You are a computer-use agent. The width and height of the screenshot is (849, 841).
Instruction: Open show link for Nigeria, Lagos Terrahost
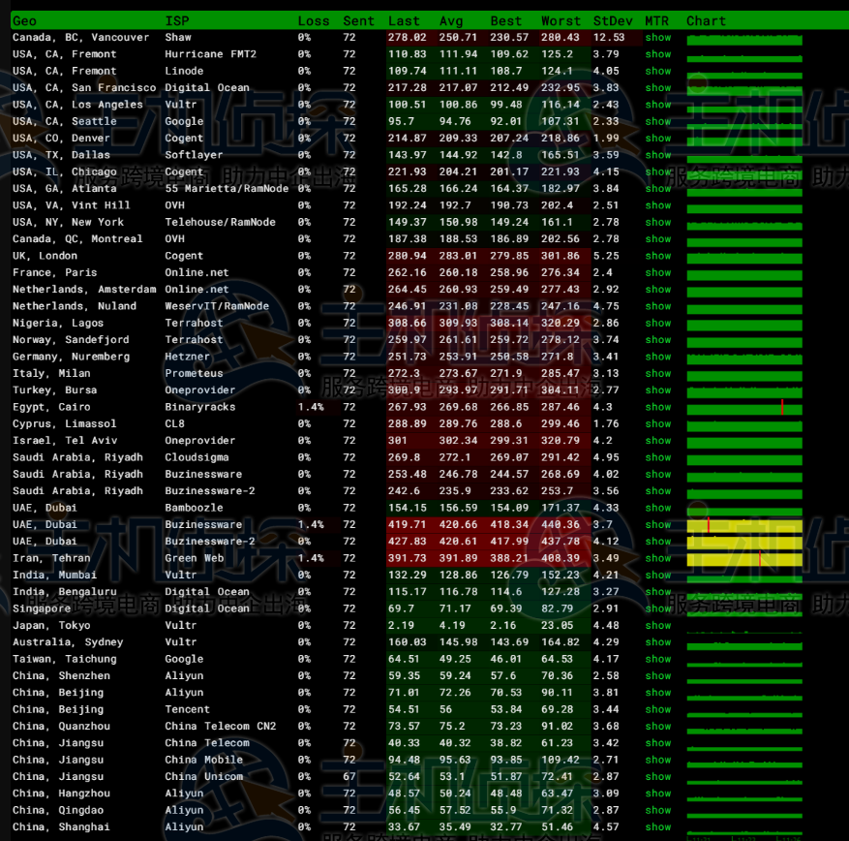pyautogui.click(x=657, y=323)
